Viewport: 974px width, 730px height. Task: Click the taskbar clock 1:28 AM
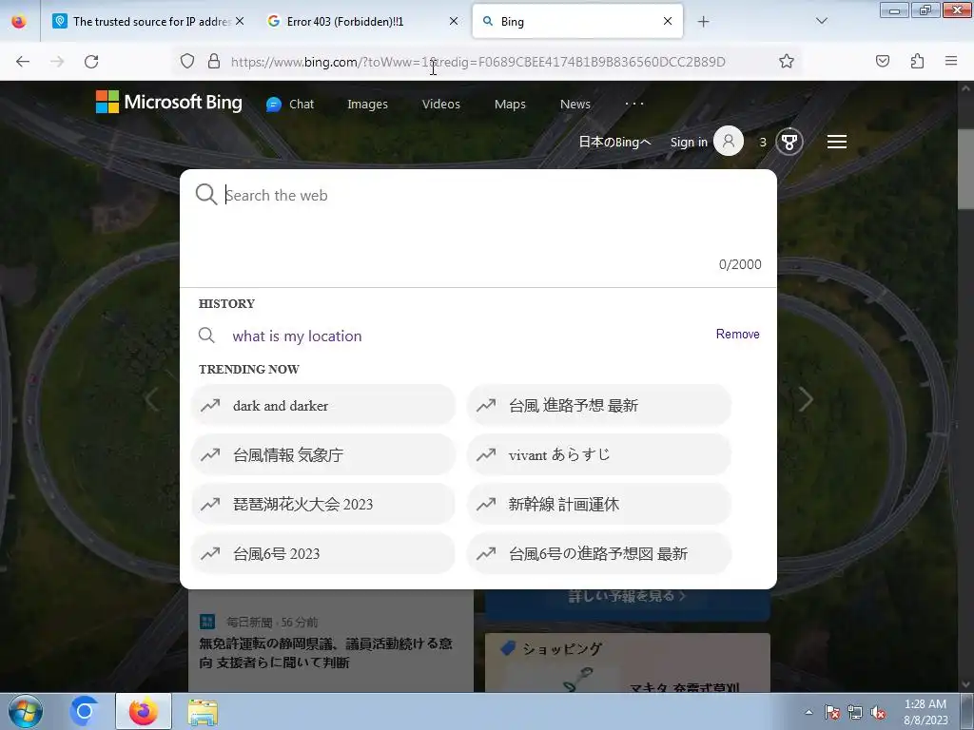(925, 704)
